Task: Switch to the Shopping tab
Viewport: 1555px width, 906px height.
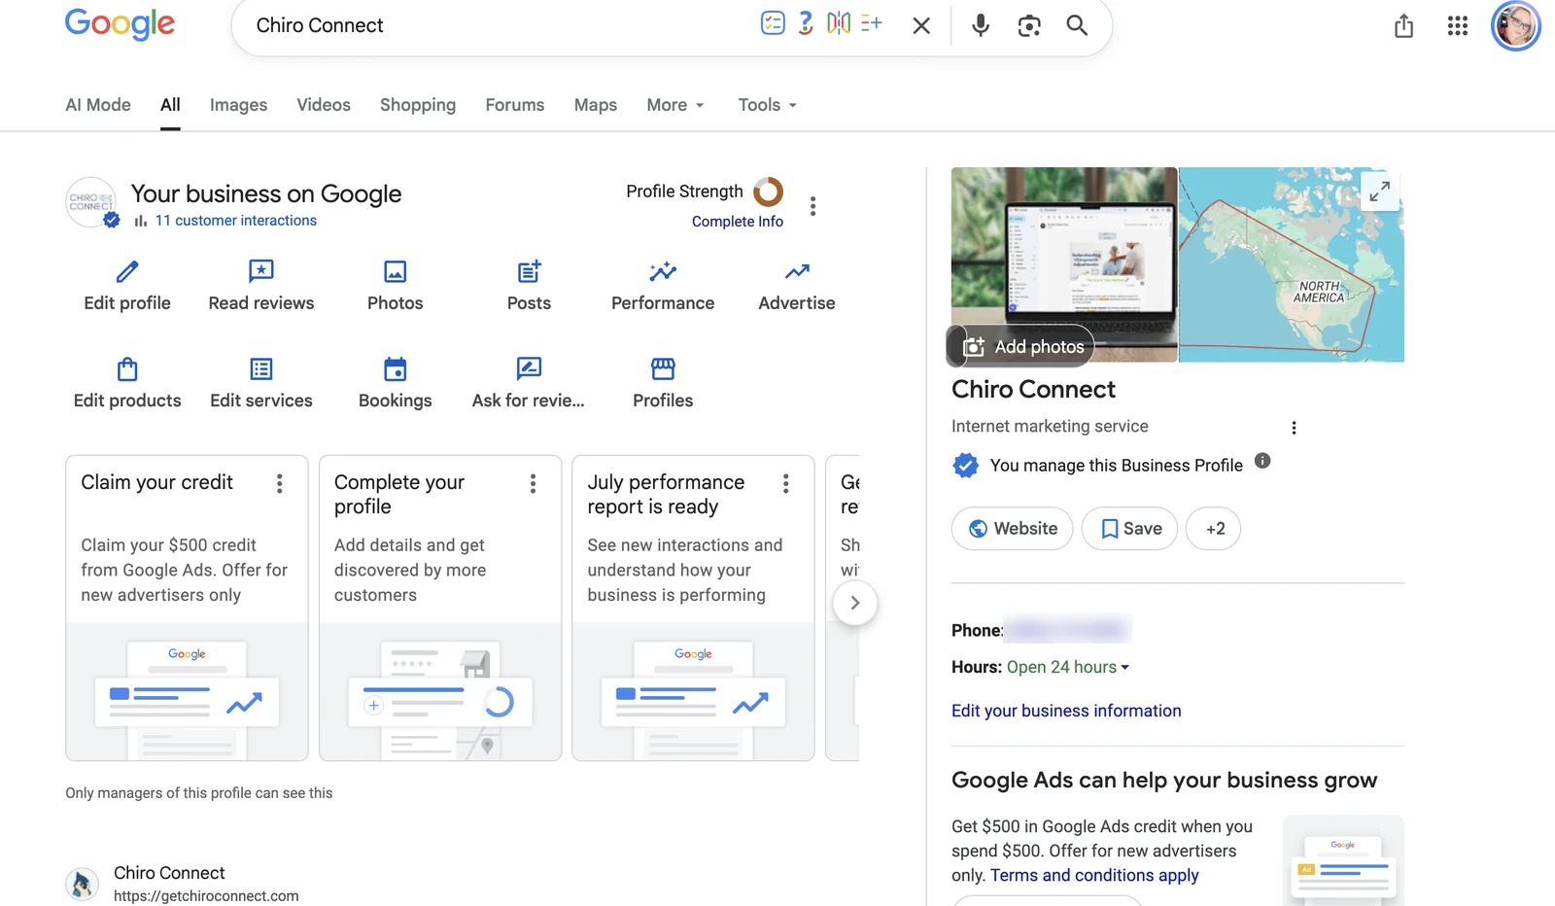Action: coord(418,105)
